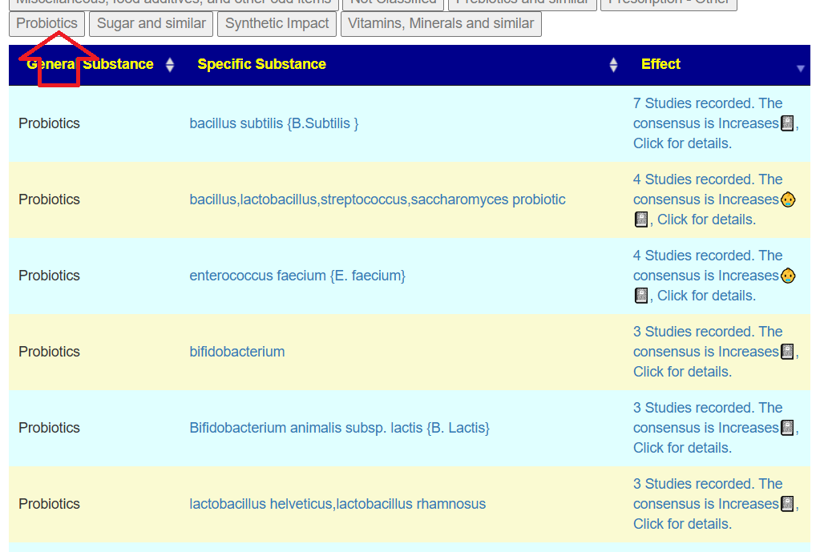Select the Sugar and similar filter
Screen dimensions: 820x552
coord(151,24)
